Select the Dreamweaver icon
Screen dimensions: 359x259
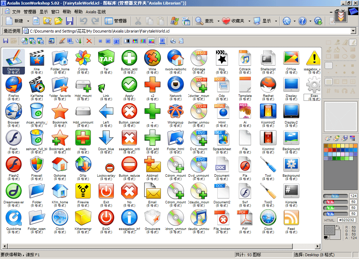[x=14, y=191]
